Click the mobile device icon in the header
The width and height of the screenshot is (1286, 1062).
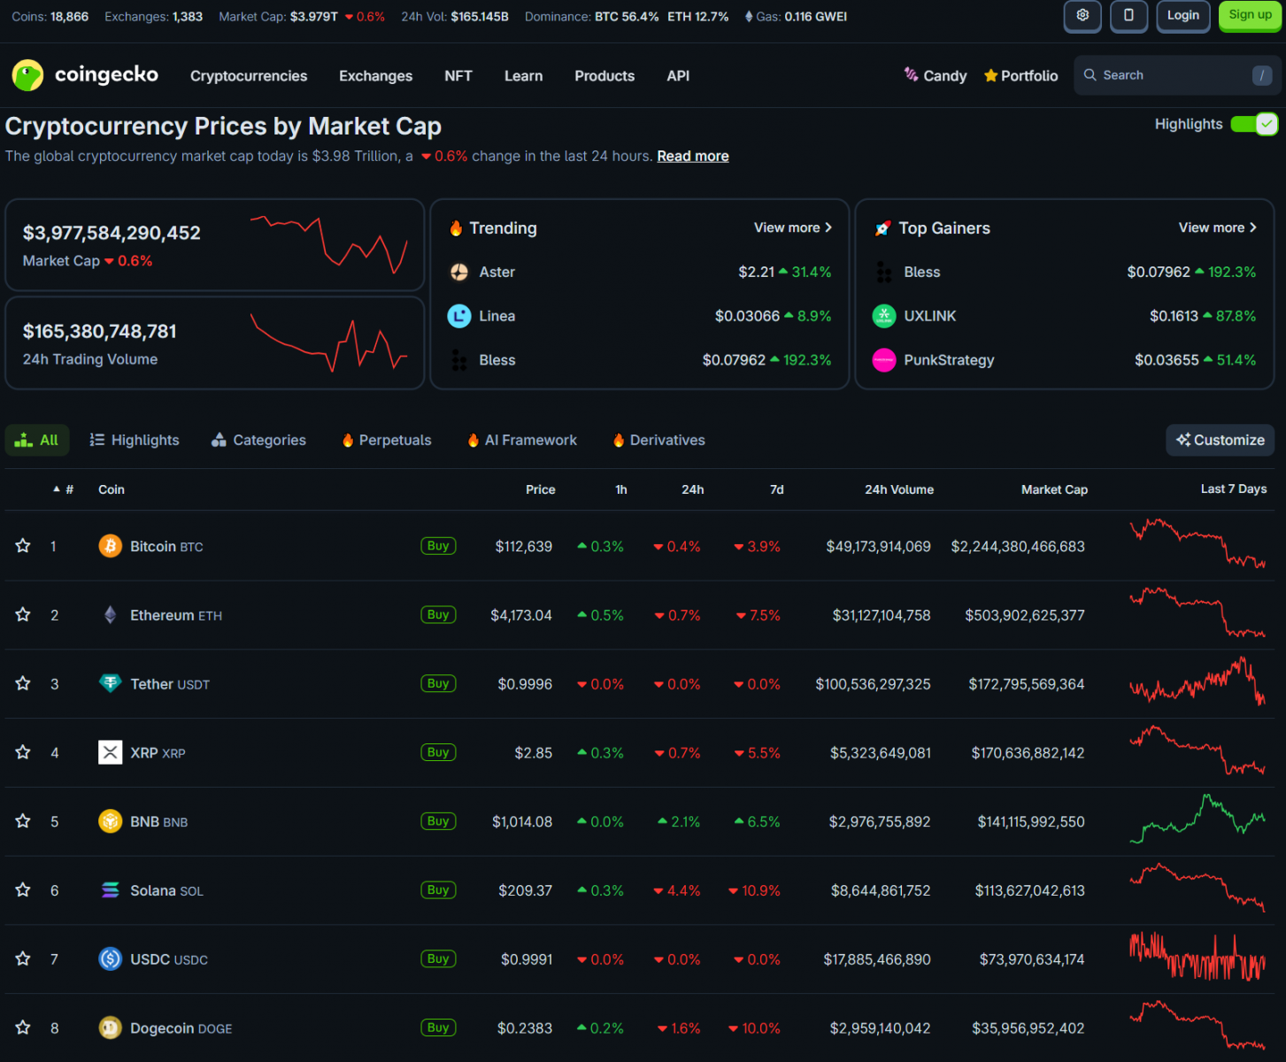(1128, 16)
